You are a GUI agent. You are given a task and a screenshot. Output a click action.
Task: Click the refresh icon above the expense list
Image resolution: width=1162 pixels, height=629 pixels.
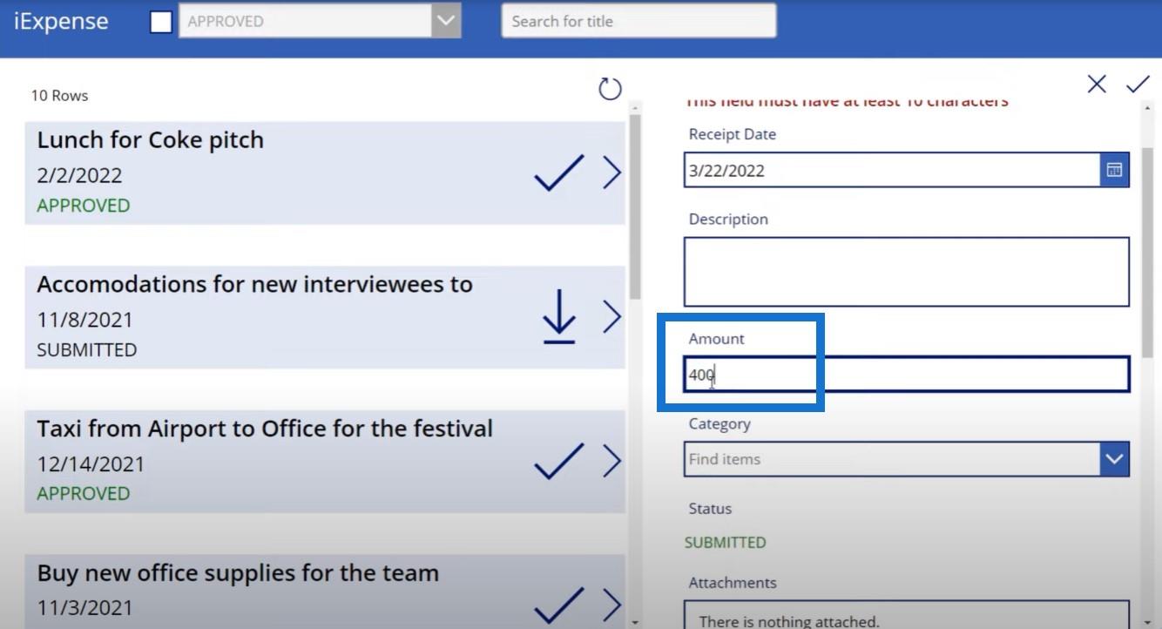(610, 88)
